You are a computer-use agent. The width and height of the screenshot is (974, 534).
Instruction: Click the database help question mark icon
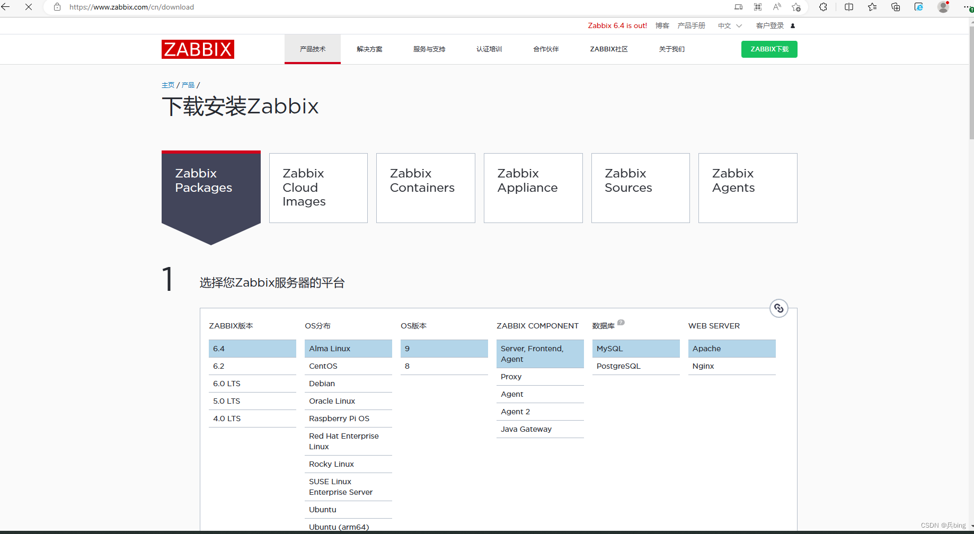(x=621, y=322)
